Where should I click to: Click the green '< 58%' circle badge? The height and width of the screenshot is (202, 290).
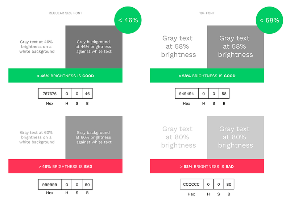click(269, 20)
